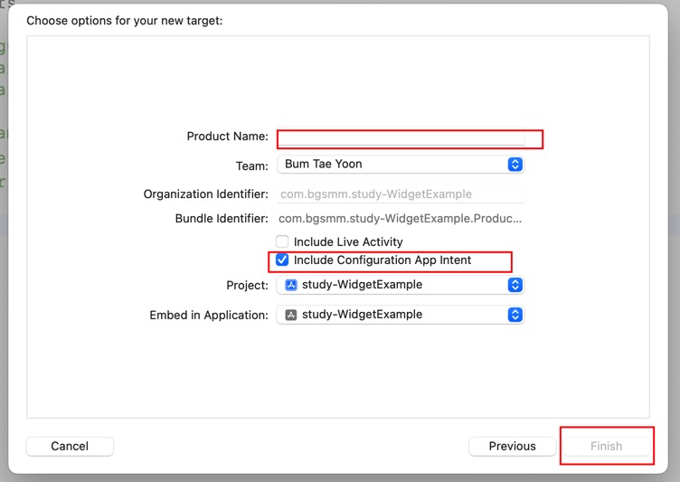Click the chevron arrows on Embed in Application popup
The width and height of the screenshot is (680, 482).
pyautogui.click(x=515, y=315)
